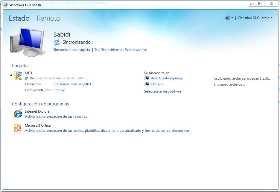Click the Se sincroniza en: label
The image size is (280, 192).
[x=157, y=73]
